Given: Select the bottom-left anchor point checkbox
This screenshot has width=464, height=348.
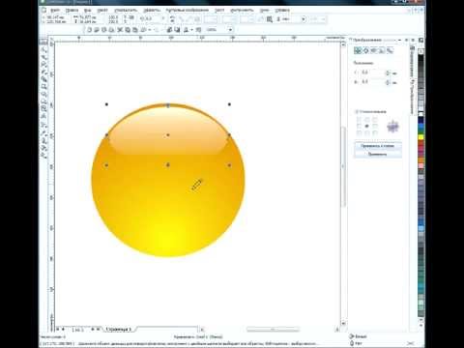Looking at the screenshot, I should [x=359, y=132].
